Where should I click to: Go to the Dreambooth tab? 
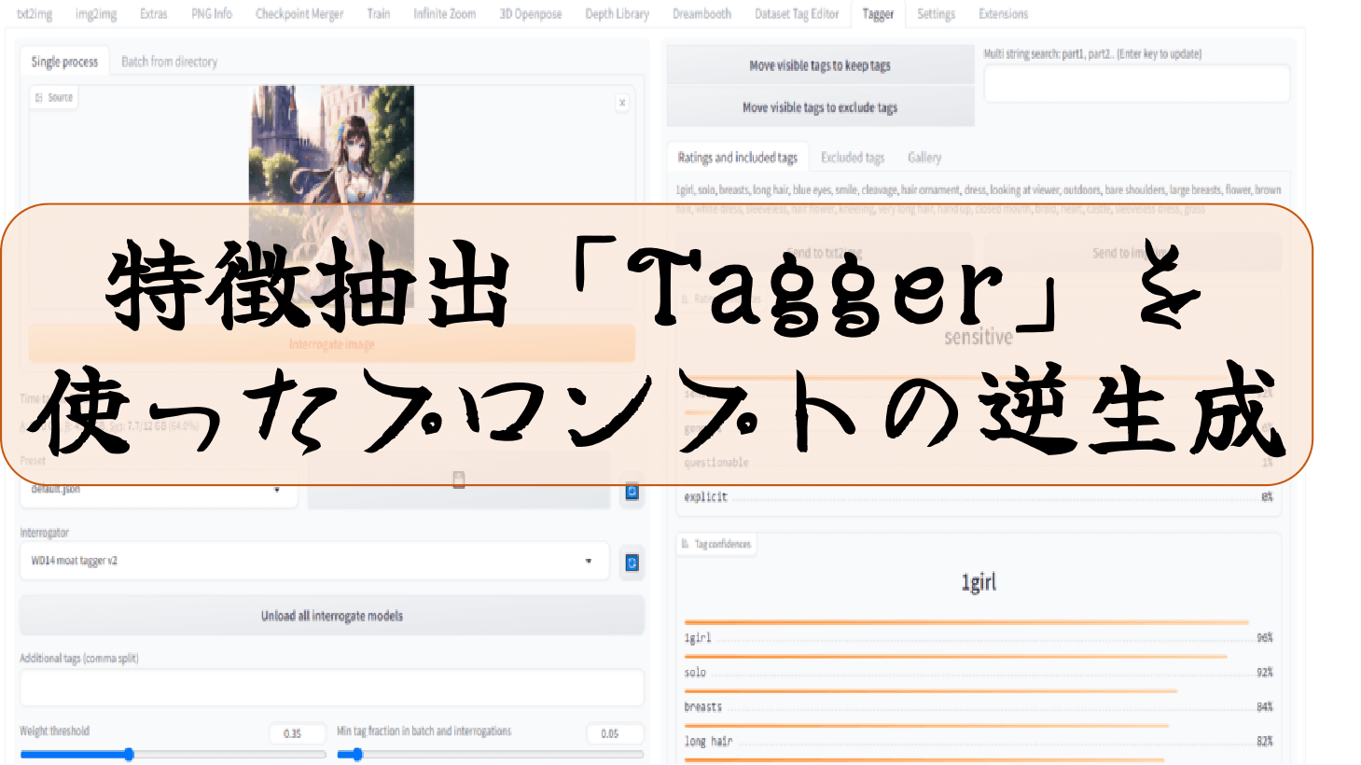click(x=702, y=14)
